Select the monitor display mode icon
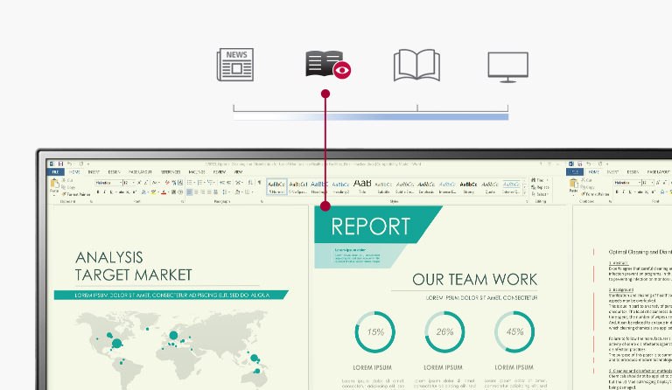Screen dimensions: 672x390 coord(508,66)
